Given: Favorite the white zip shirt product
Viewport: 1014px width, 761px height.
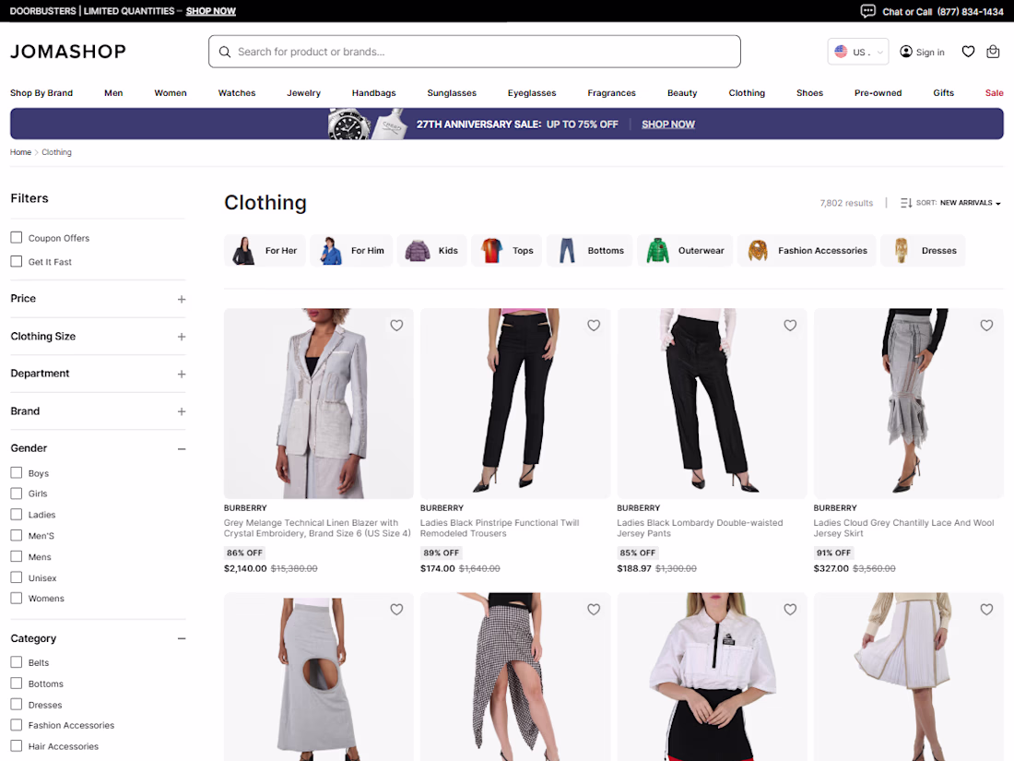Looking at the screenshot, I should [790, 610].
